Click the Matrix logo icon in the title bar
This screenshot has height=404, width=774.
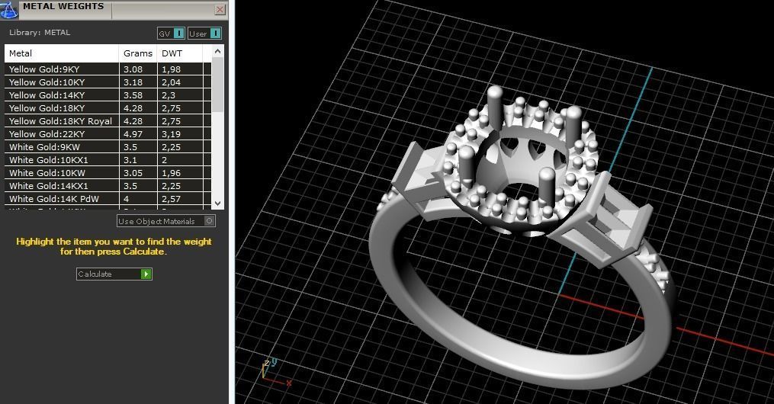click(x=8, y=9)
